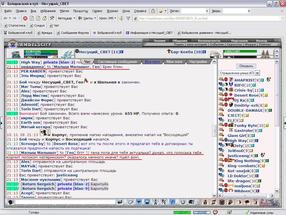Image resolution: width=286 pixels, height=215 pixels.
Task: Click Обновить button in user list
Action: click(x=246, y=66)
